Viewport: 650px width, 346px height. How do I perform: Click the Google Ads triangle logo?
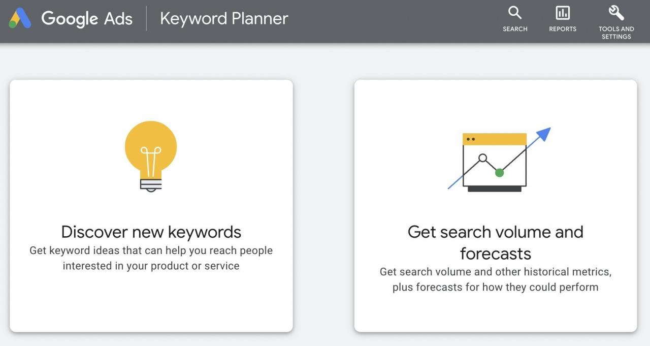20,19
